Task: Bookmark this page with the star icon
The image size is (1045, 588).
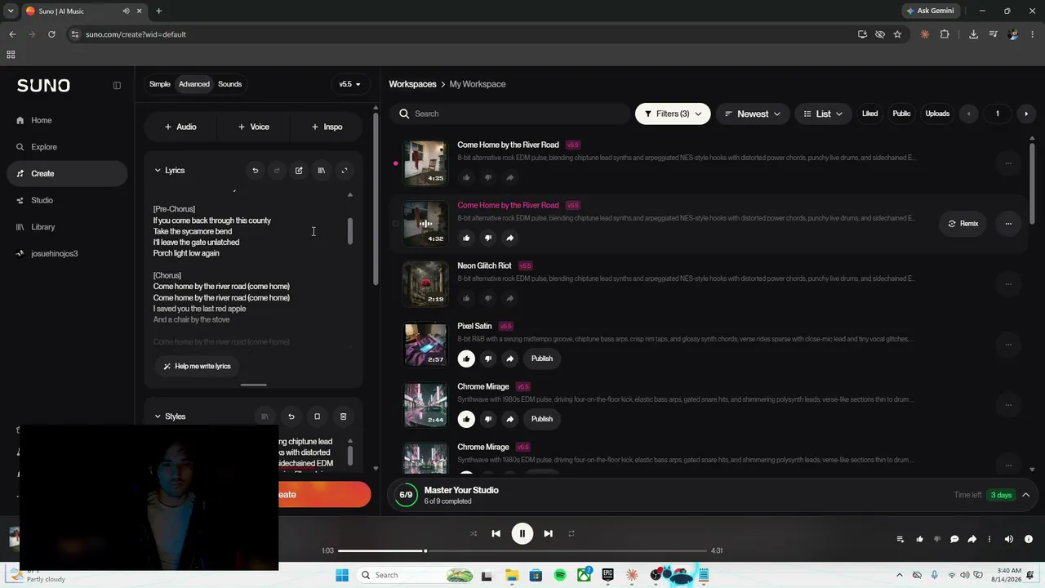Action: (897, 34)
